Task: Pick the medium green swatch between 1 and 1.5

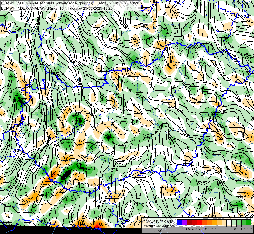Action: (244, 223)
